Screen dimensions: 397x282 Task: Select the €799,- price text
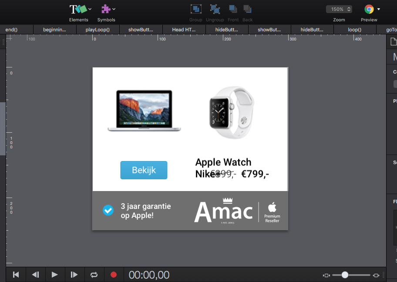(x=255, y=174)
